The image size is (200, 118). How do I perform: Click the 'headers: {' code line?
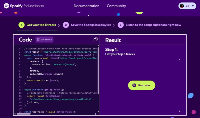point(36,61)
